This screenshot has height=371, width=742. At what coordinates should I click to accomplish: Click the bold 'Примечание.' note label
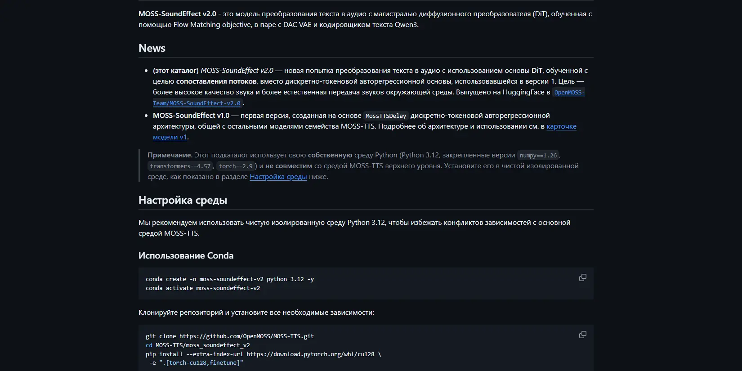tap(170, 155)
